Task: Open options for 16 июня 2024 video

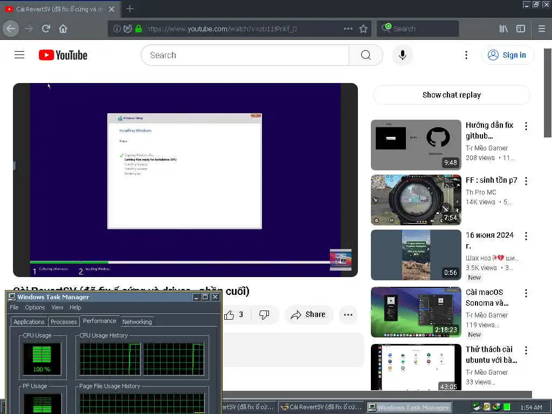Action: point(526,236)
